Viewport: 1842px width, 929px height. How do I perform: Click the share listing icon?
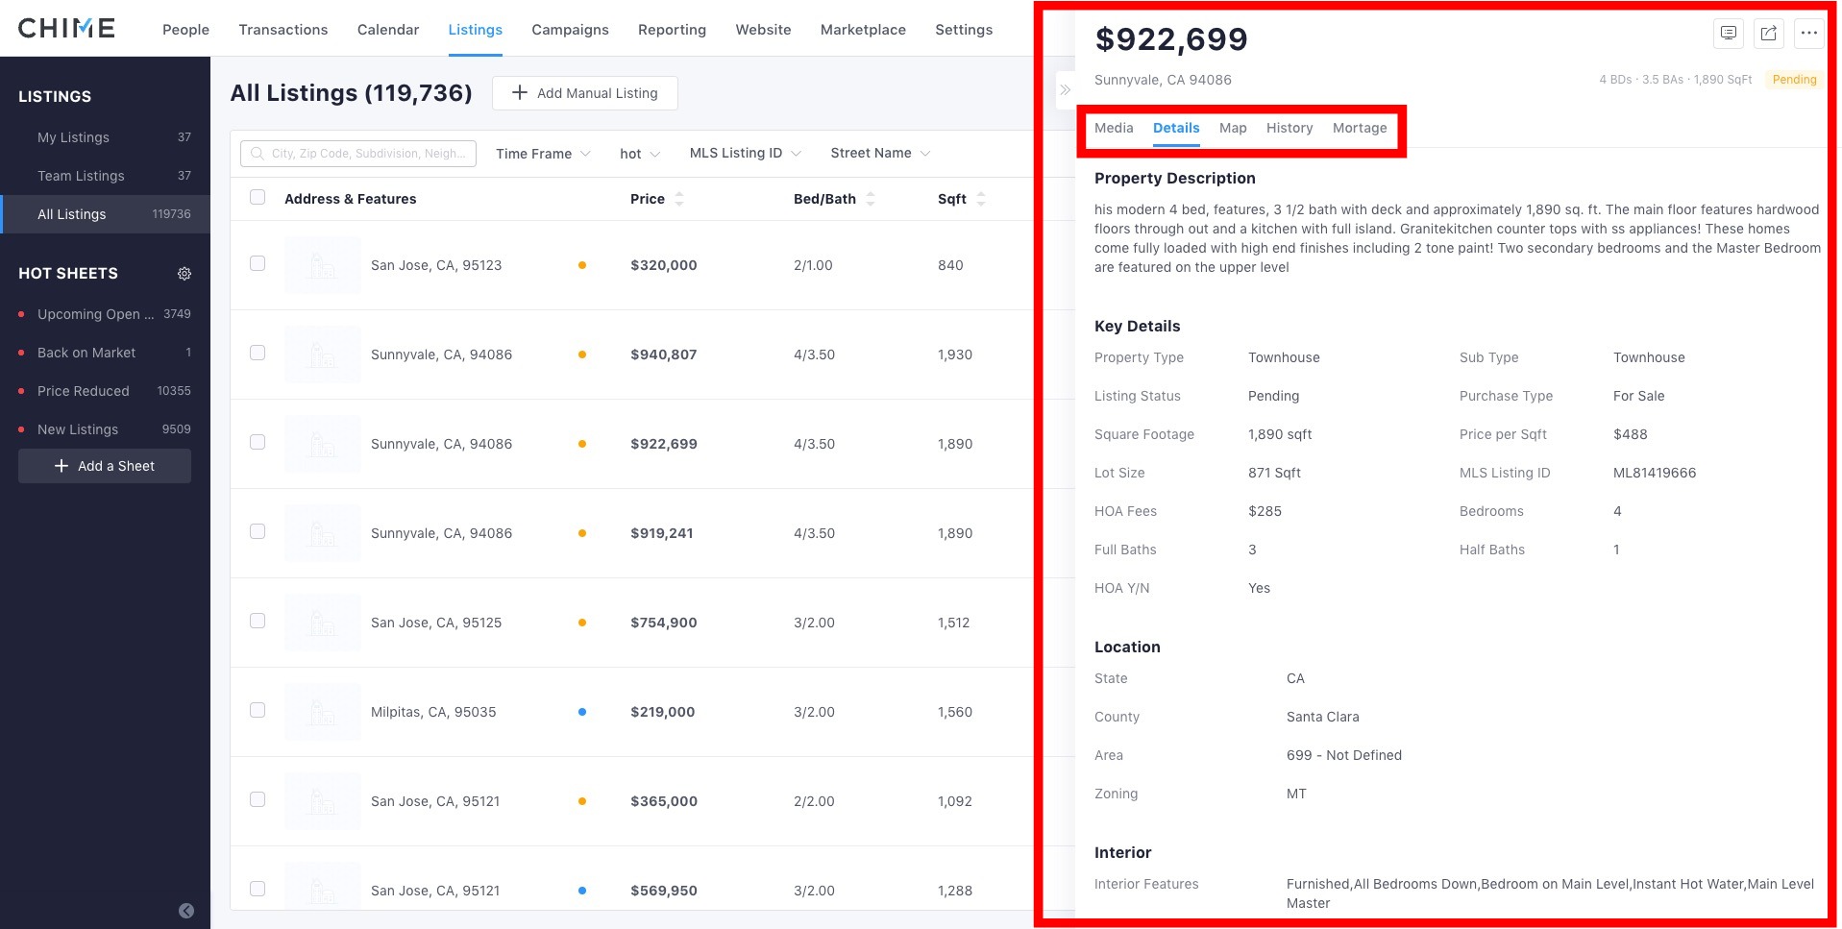[x=1769, y=33]
